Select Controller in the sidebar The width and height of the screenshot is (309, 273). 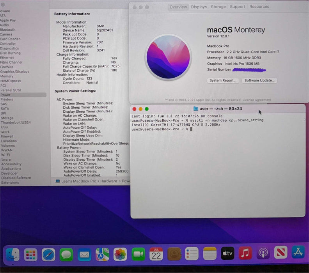pyautogui.click(x=8, y=44)
